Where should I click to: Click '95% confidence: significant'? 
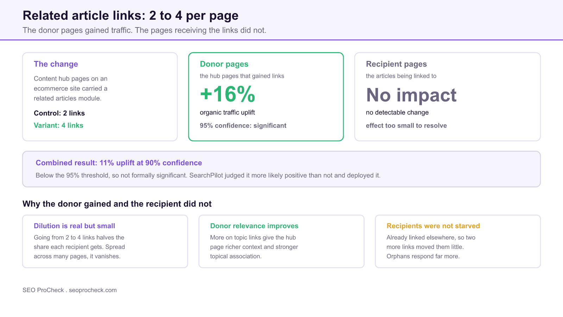pyautogui.click(x=243, y=126)
